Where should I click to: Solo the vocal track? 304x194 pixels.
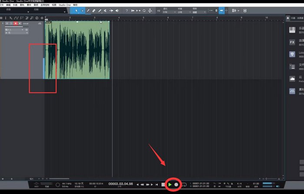[x=11, y=23]
